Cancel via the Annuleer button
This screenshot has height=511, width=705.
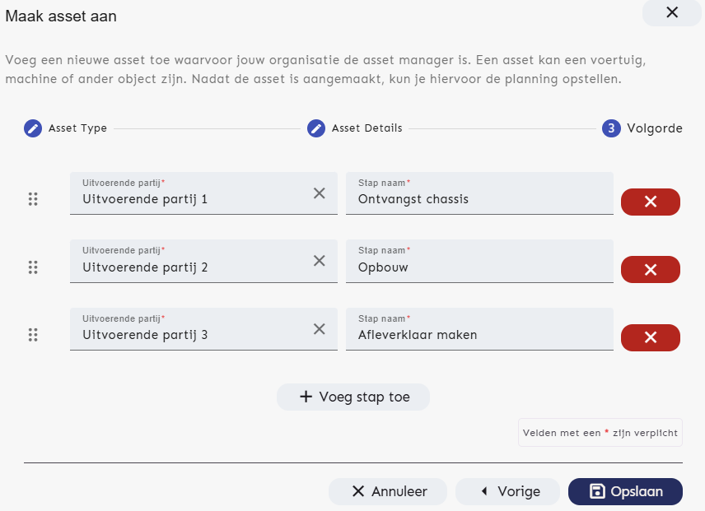point(387,491)
